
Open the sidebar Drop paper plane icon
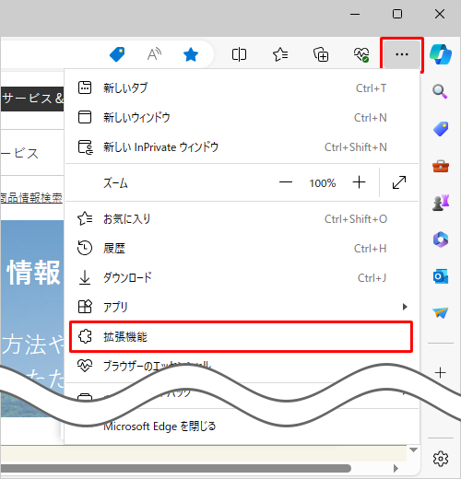pyautogui.click(x=441, y=313)
